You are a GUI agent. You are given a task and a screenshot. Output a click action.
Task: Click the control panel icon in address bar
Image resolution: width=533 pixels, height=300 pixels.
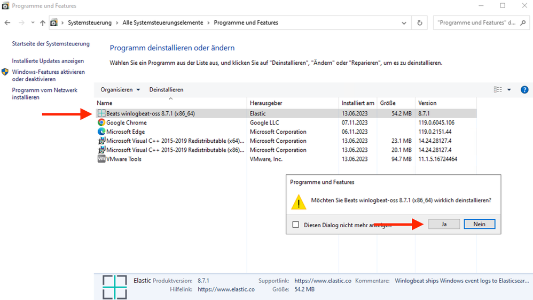coord(54,23)
